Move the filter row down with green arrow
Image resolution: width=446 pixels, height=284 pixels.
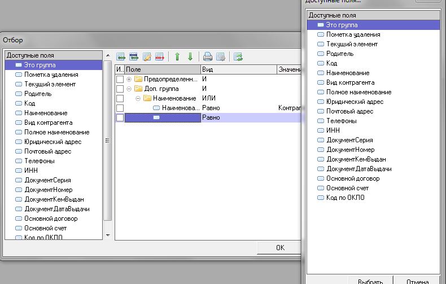190,56
